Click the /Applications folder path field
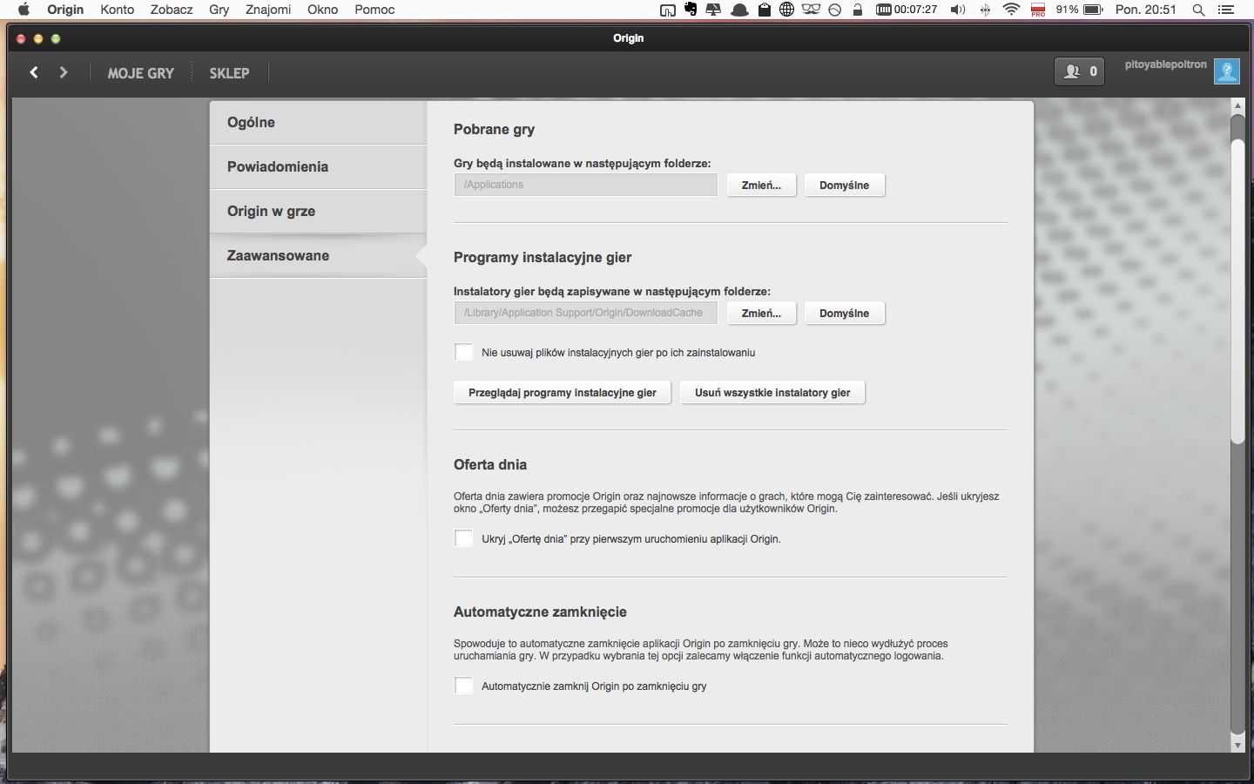Image resolution: width=1254 pixels, height=784 pixels. (585, 185)
